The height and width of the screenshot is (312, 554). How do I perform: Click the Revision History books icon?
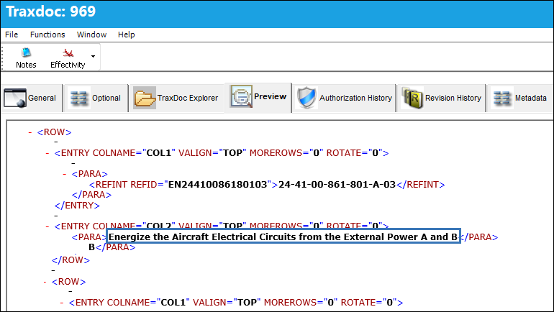coord(412,98)
